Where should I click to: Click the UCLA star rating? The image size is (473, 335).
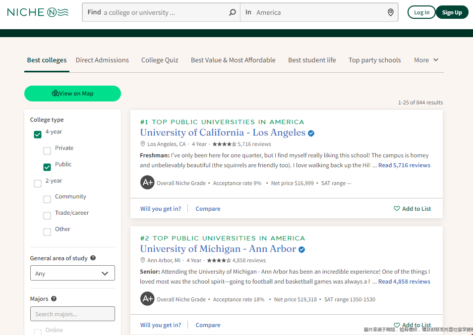point(224,144)
